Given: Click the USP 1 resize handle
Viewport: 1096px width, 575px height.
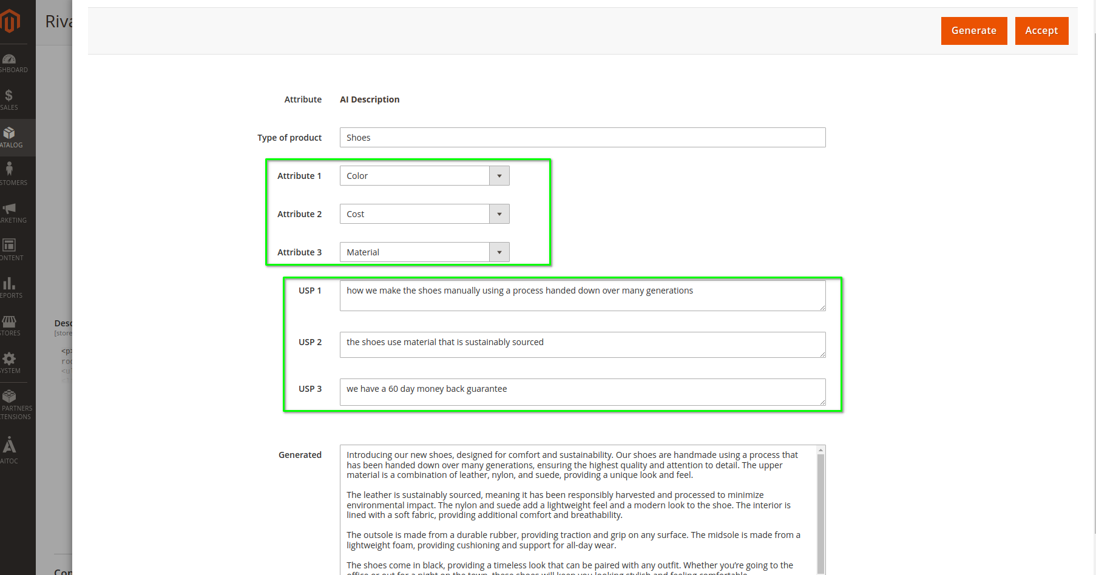Looking at the screenshot, I should tap(822, 308).
